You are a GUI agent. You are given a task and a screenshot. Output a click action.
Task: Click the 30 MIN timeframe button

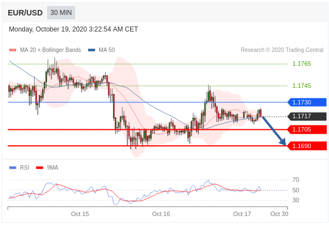(x=61, y=13)
